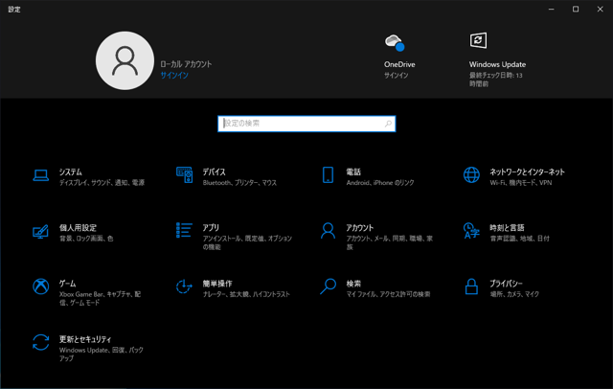
Task: Click the 場所、カメラ、マイク description
Action: click(x=514, y=294)
